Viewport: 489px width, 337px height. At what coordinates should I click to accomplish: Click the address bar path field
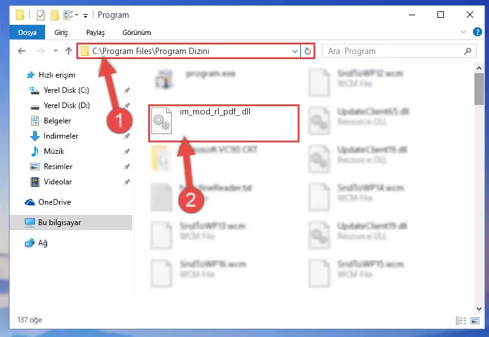tap(189, 51)
